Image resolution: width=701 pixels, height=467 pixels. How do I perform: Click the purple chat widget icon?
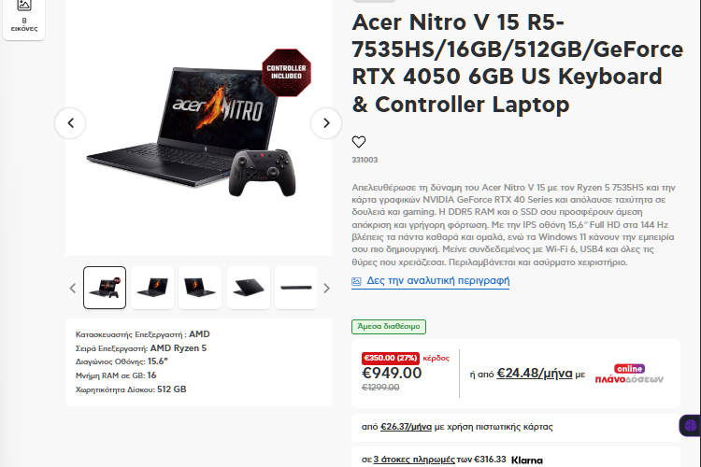pyautogui.click(x=691, y=426)
